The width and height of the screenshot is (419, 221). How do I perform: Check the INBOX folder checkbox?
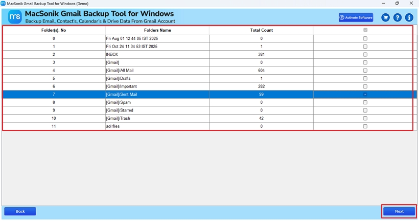tap(365, 55)
